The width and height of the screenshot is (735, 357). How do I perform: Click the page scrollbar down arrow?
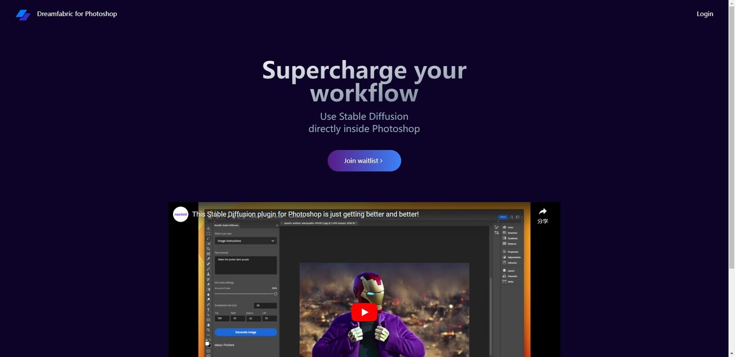pyautogui.click(x=732, y=353)
